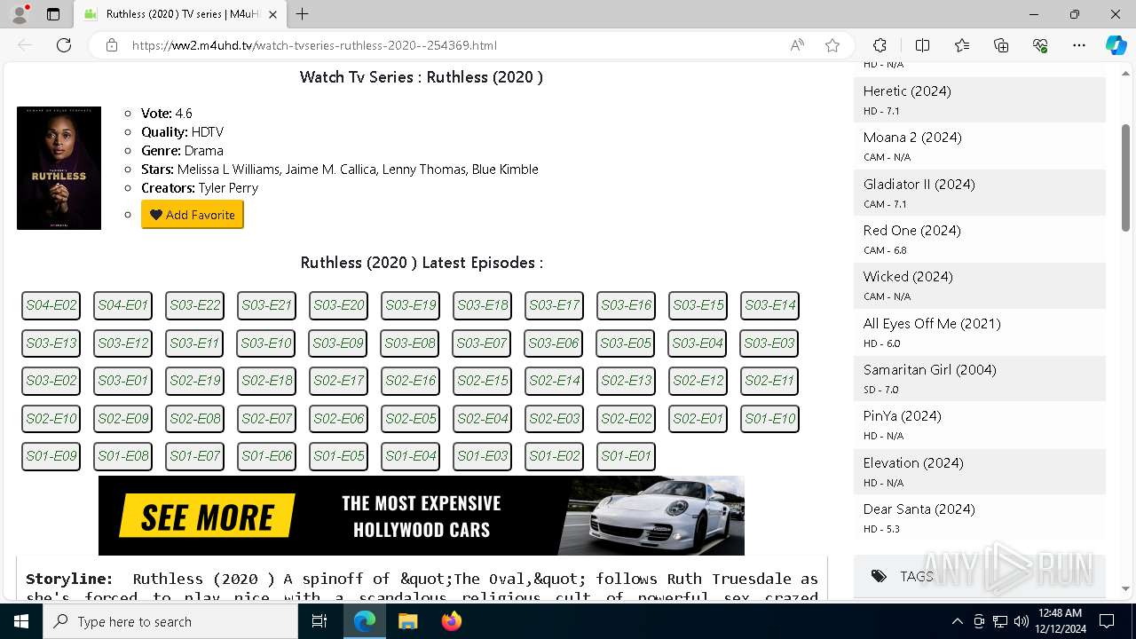Open Task View on the taskbar

[319, 621]
